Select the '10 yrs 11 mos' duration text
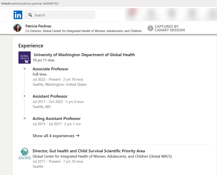The image size is (217, 175). [x=44, y=60]
